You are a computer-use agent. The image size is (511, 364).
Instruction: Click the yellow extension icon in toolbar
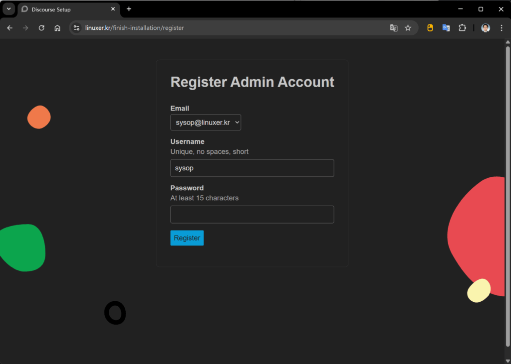(430, 28)
